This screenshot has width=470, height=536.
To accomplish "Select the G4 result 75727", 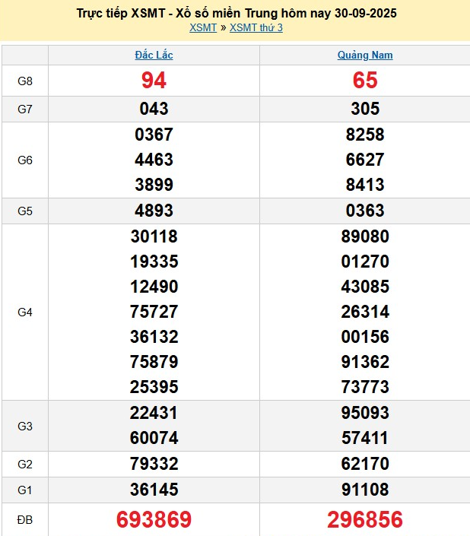I will click(x=154, y=312).
